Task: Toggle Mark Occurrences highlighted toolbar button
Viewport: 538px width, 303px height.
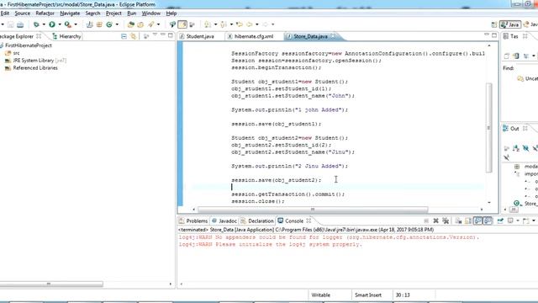Action: 182,24
